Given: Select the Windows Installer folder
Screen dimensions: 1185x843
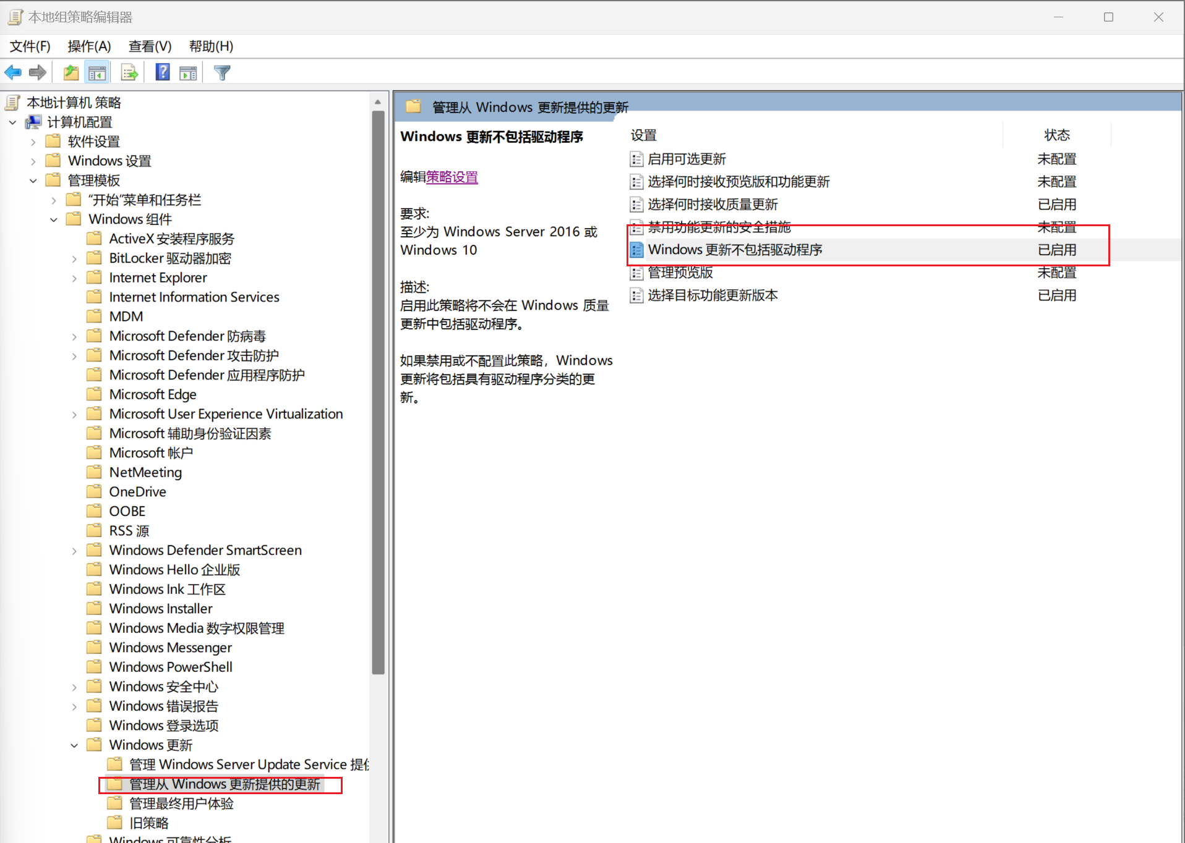Looking at the screenshot, I should pyautogui.click(x=161, y=609).
